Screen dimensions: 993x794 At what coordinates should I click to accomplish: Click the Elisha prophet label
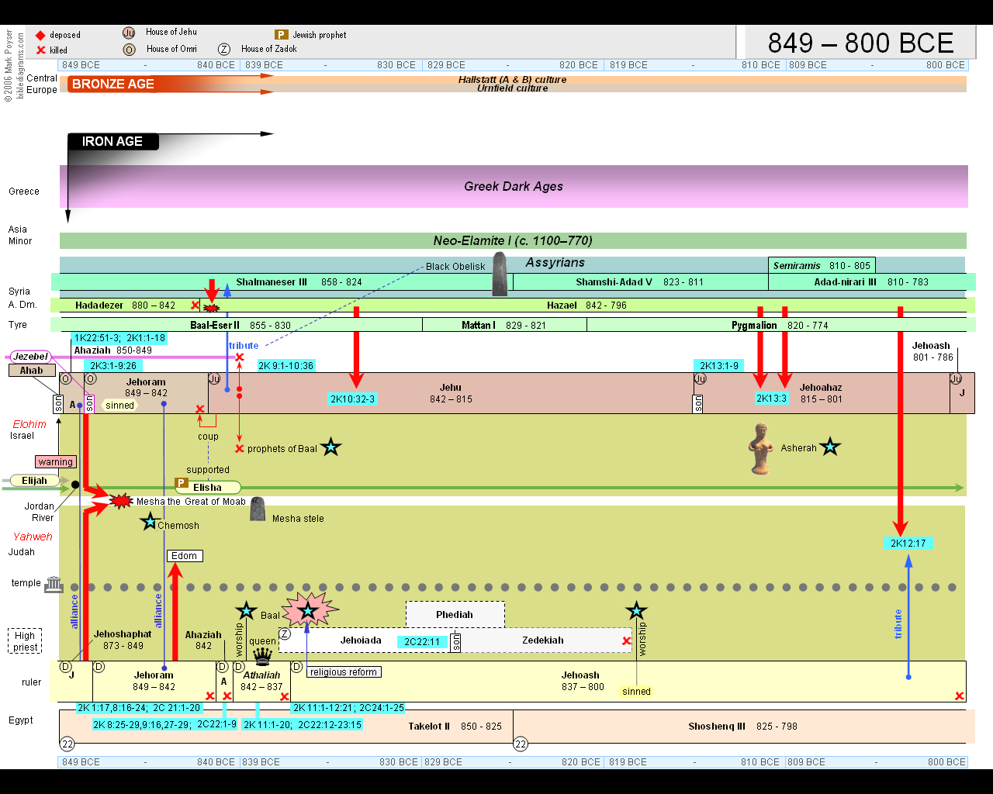pos(207,488)
